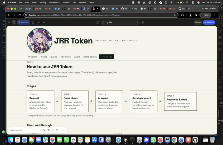This screenshot has width=223, height=145.
Task: Go back with Chrome's back arrow
Action: click(9, 15)
